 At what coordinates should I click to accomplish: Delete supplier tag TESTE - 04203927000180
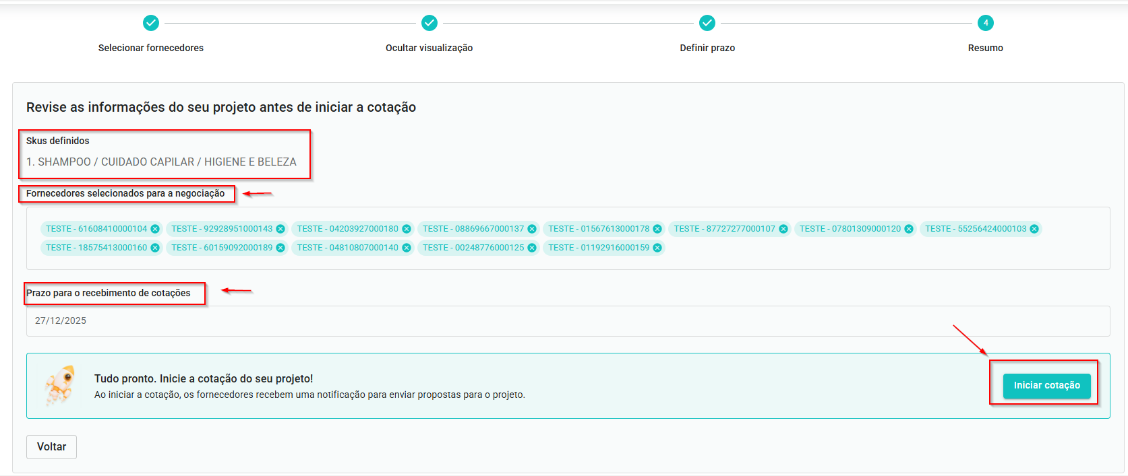[x=407, y=229]
